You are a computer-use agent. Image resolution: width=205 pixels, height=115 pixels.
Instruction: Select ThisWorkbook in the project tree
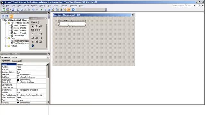point(19,35)
